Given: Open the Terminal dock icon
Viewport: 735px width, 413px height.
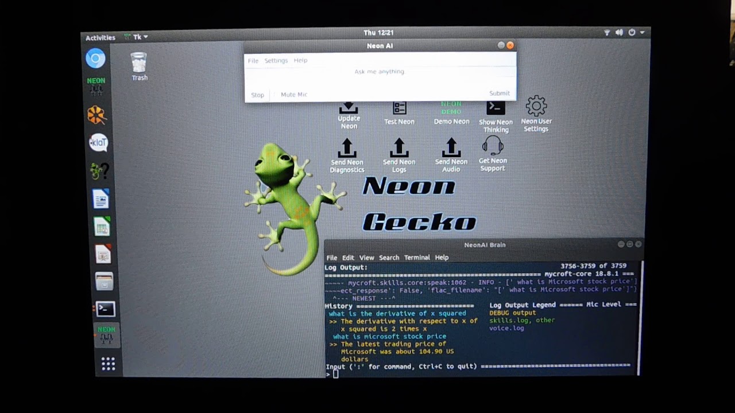Looking at the screenshot, I should 105,309.
